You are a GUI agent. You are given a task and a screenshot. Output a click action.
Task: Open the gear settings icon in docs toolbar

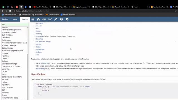[67, 19]
